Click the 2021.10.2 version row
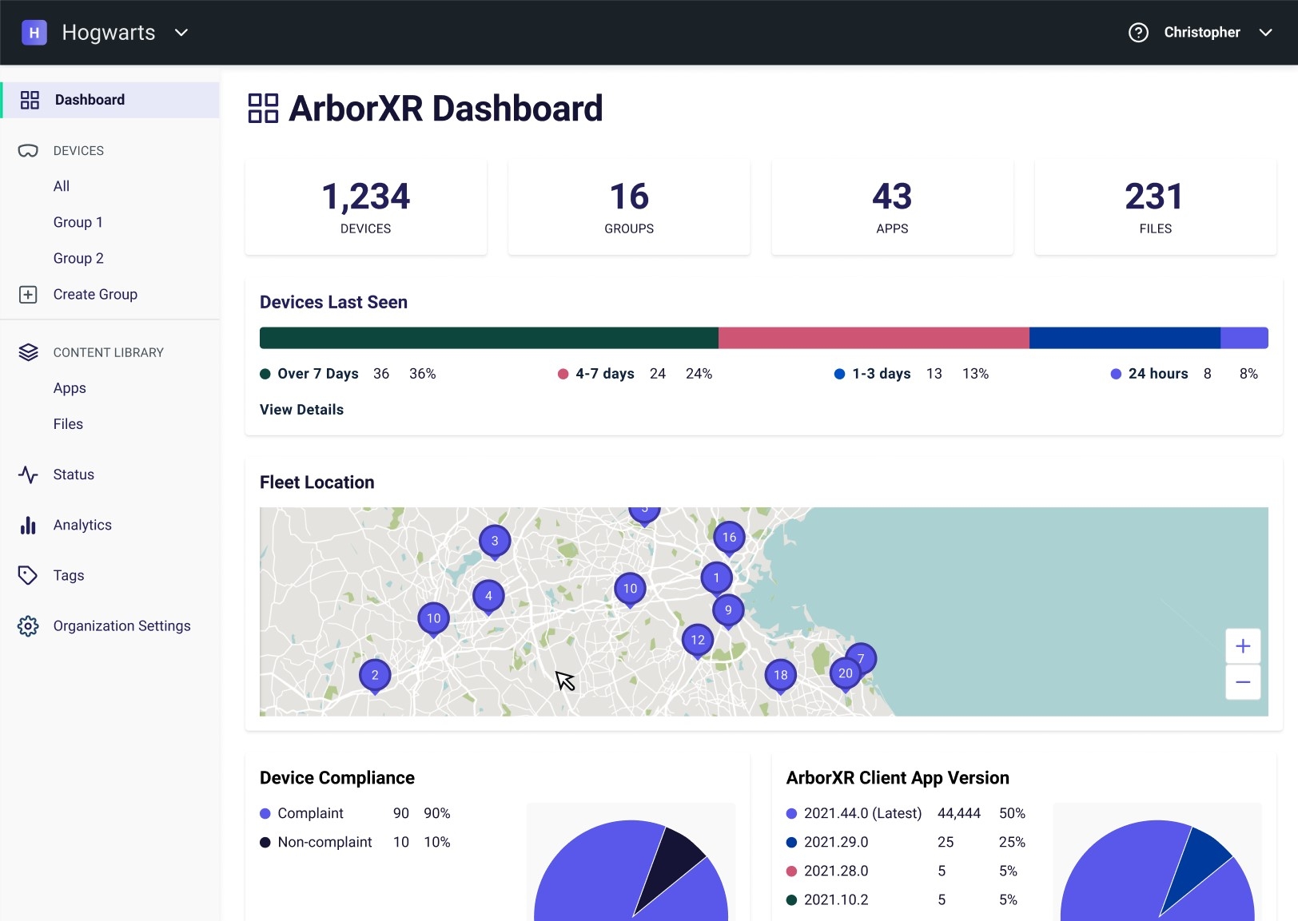This screenshot has width=1298, height=921. (906, 899)
